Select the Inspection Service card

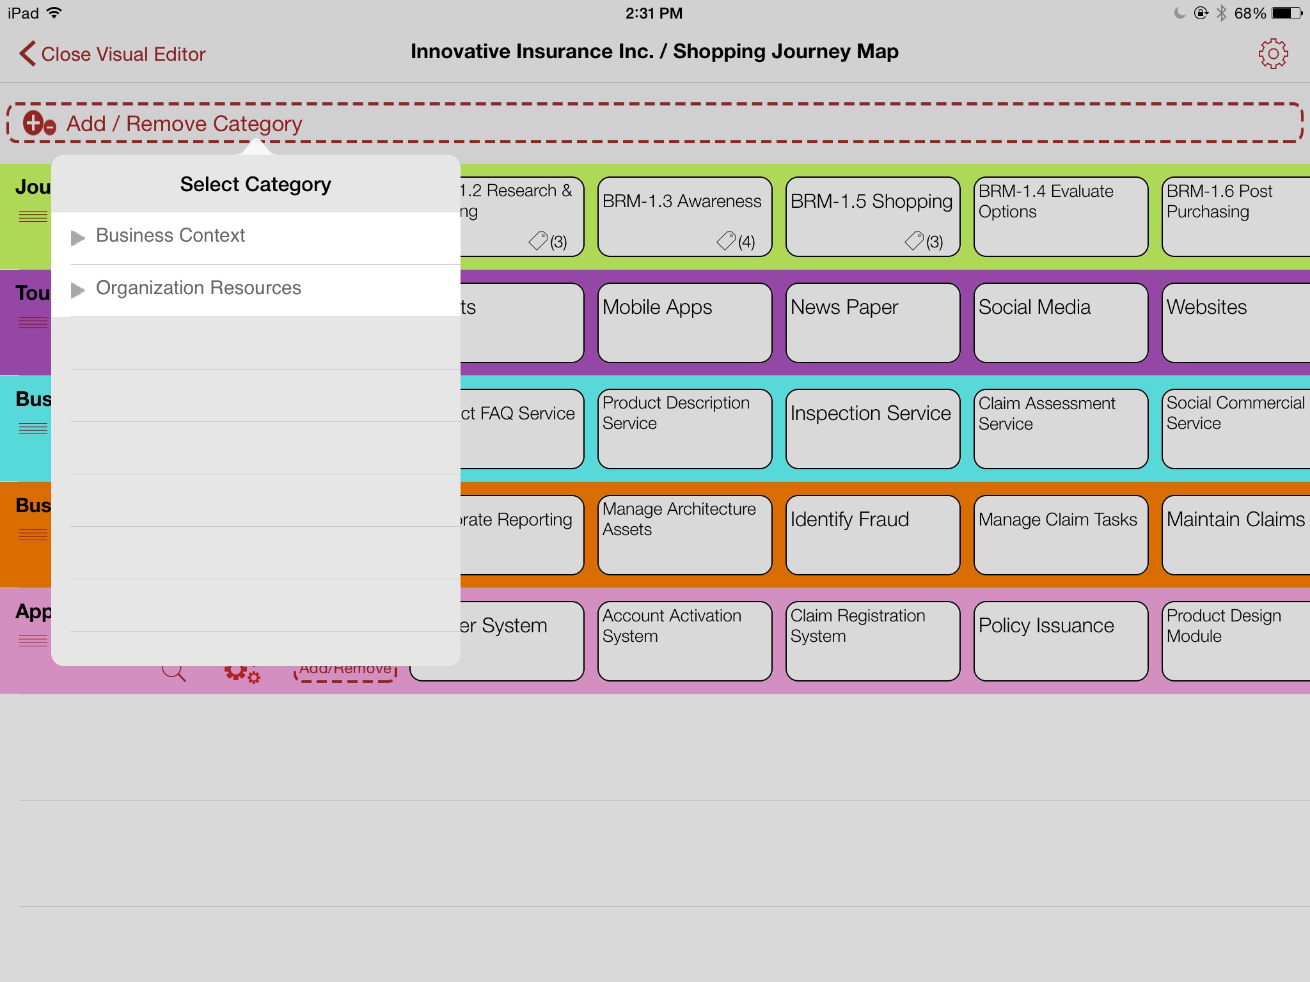[x=872, y=429]
